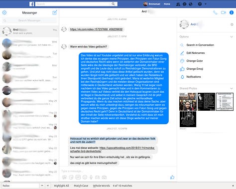The image size is (236, 189).
Task: Open the emoji picker smiley icon
Action: [85, 178]
